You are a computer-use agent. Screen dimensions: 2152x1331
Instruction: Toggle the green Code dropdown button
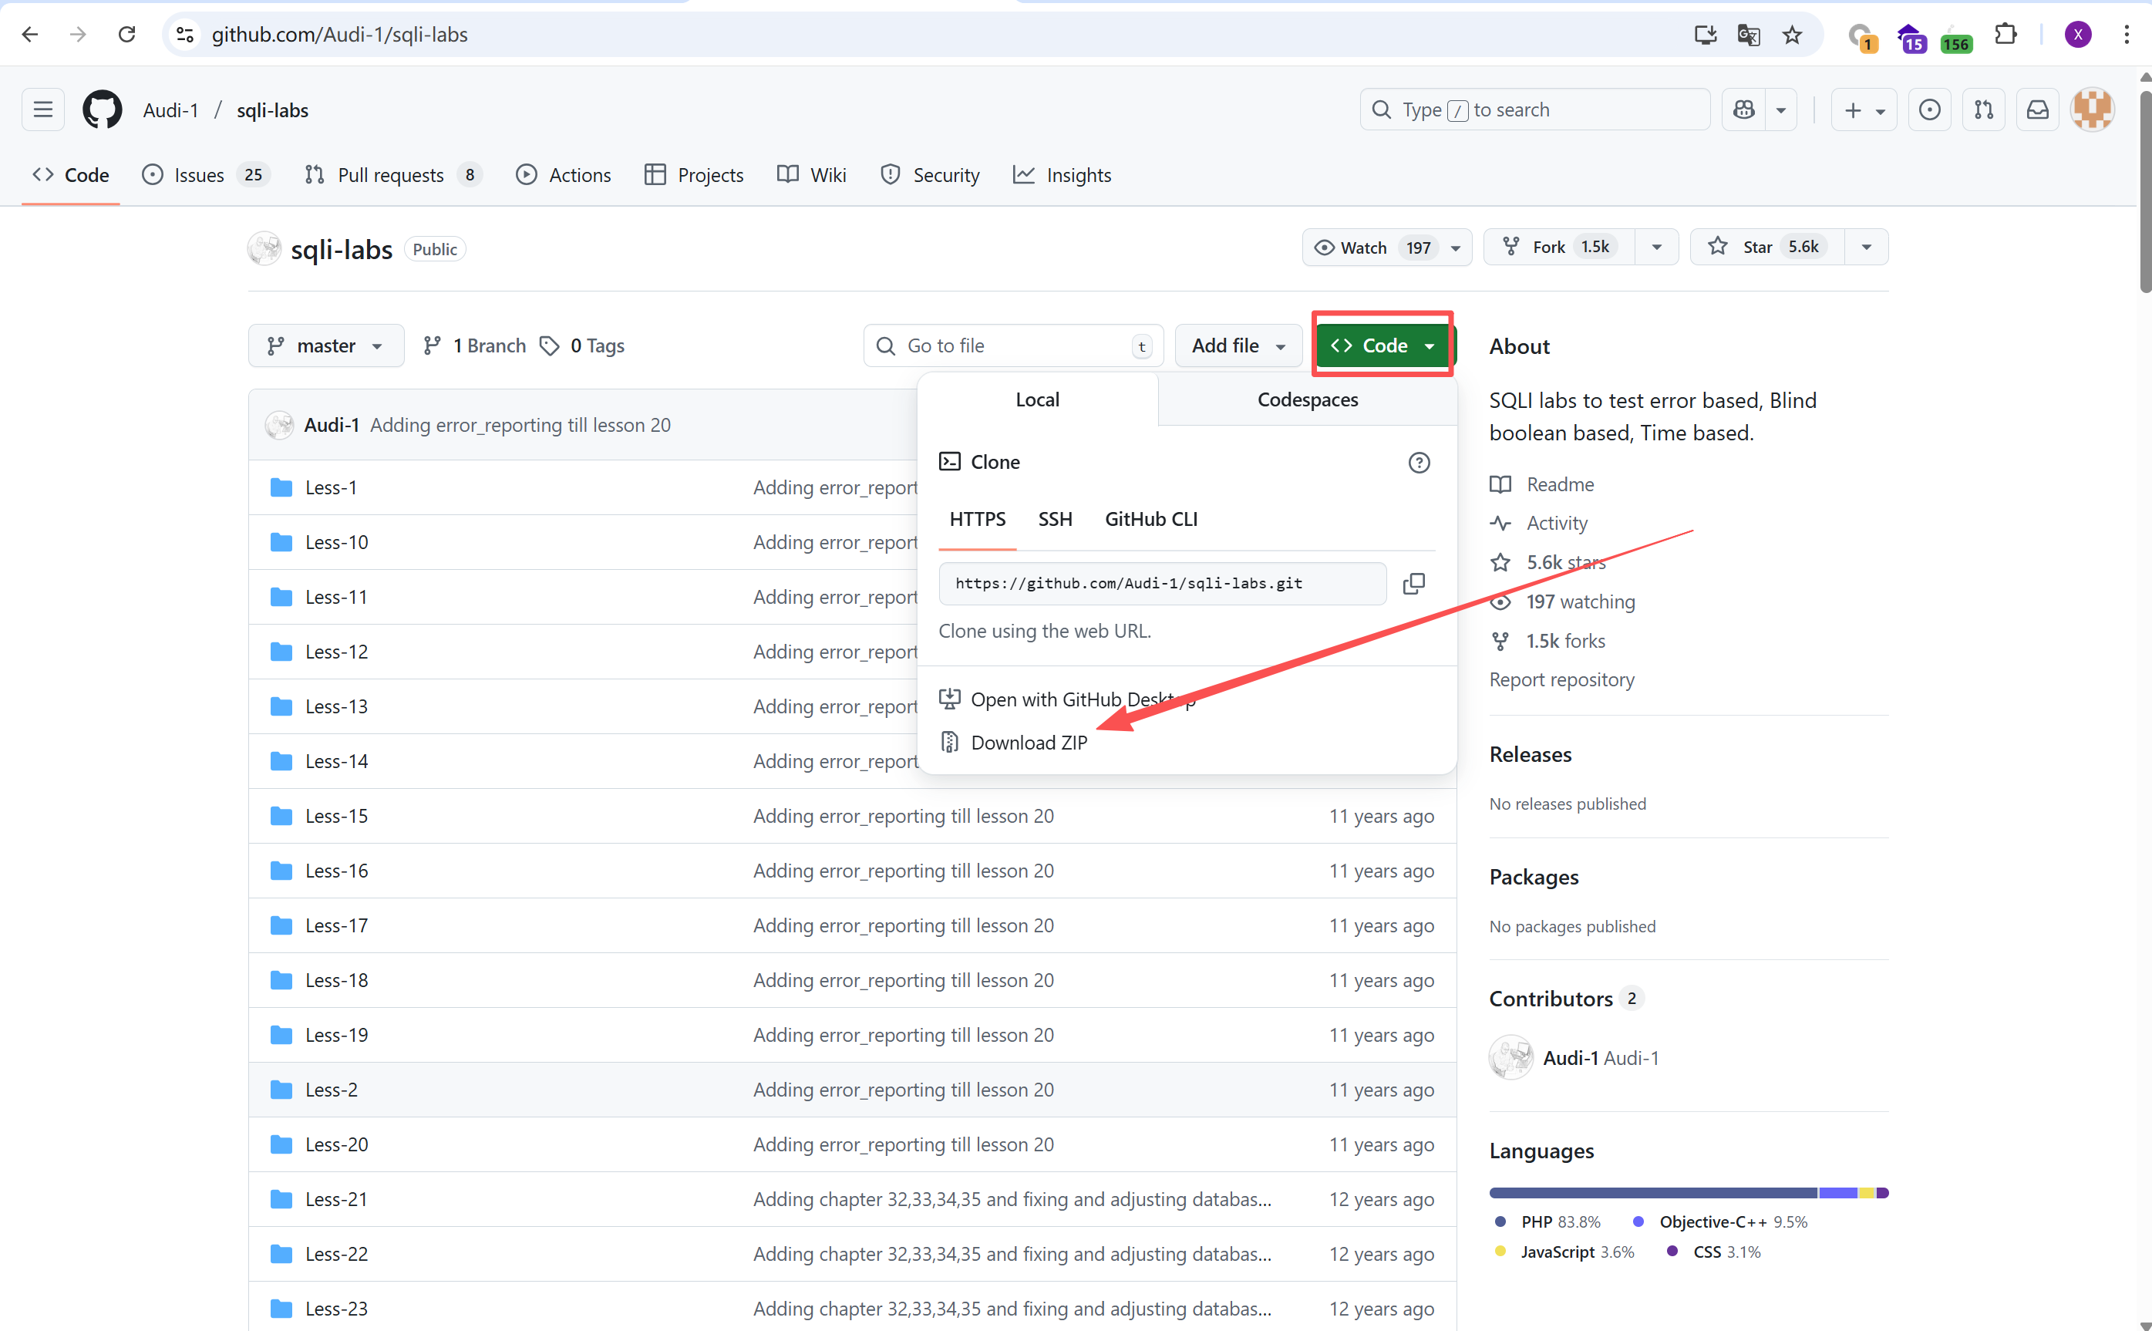[1385, 346]
